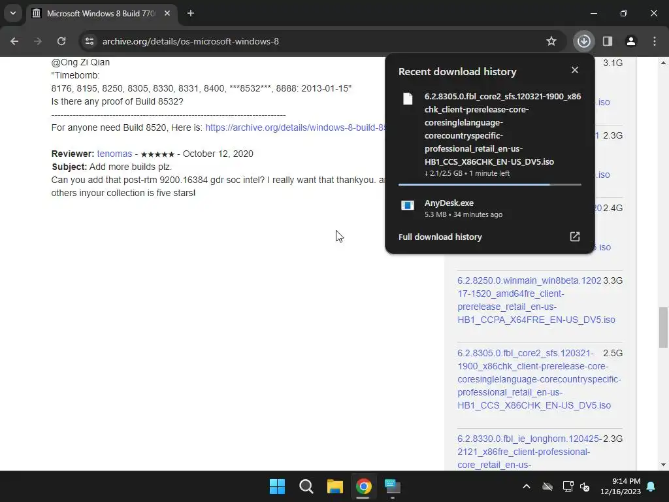Click the forward navigation arrow
The width and height of the screenshot is (669, 502).
tap(38, 41)
